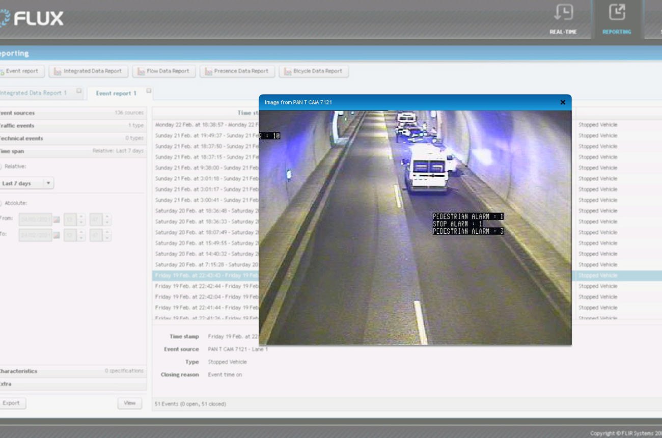Select the Relative time span radio button
Viewport: 662px width, 438px height.
pyautogui.click(x=1, y=167)
